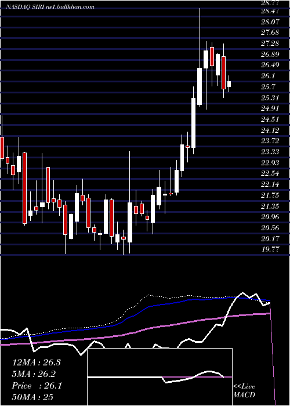Image resolution: width=290 pixels, height=406 pixels.
Task: Click the 28.47 price axis label
Action: [x=270, y=11]
